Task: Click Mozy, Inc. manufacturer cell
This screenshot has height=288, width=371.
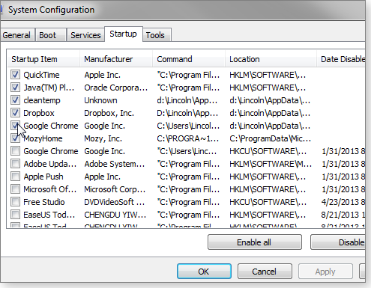Action: [x=103, y=138]
